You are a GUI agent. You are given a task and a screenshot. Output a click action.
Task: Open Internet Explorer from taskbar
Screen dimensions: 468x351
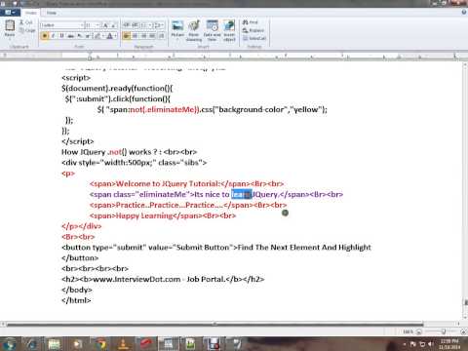[x=31, y=344]
